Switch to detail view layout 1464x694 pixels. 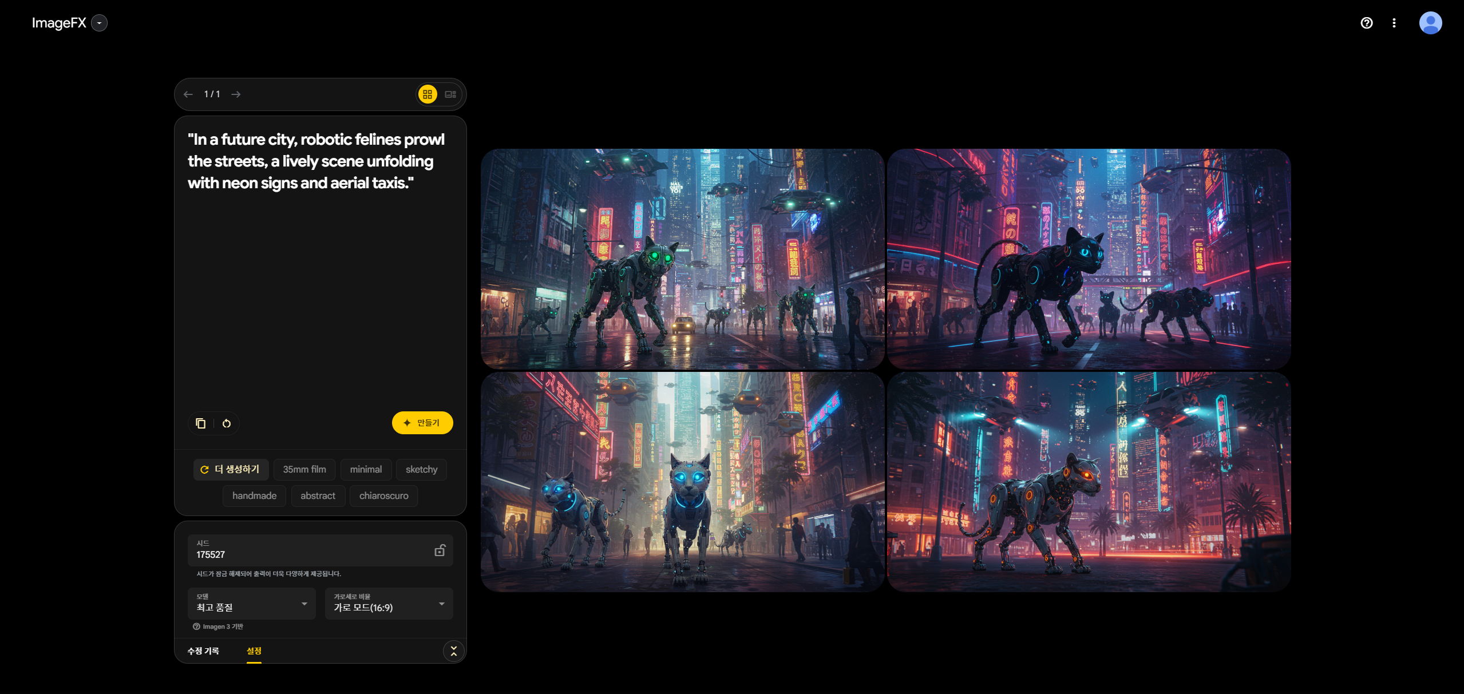coord(450,94)
